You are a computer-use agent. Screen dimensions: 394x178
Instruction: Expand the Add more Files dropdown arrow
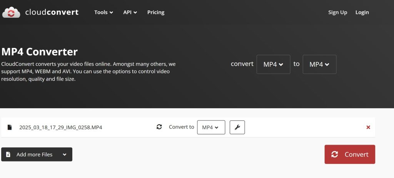click(65, 155)
